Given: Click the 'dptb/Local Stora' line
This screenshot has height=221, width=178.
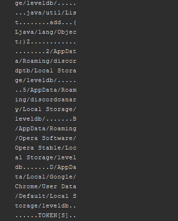Looking at the screenshot, I should click(x=46, y=71).
